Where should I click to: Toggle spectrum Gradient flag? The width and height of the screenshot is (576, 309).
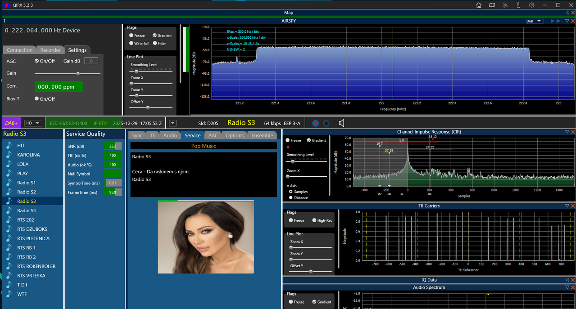coord(154,36)
